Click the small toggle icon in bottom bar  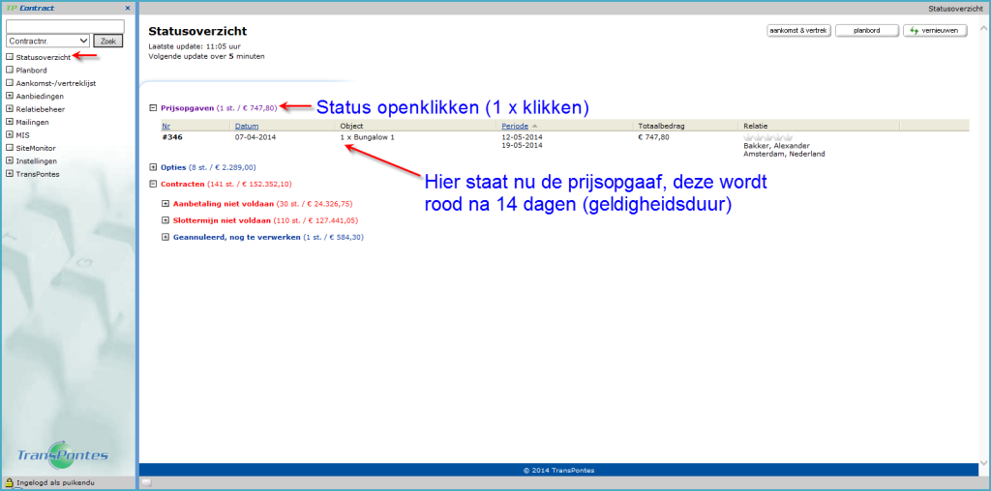pos(146,481)
